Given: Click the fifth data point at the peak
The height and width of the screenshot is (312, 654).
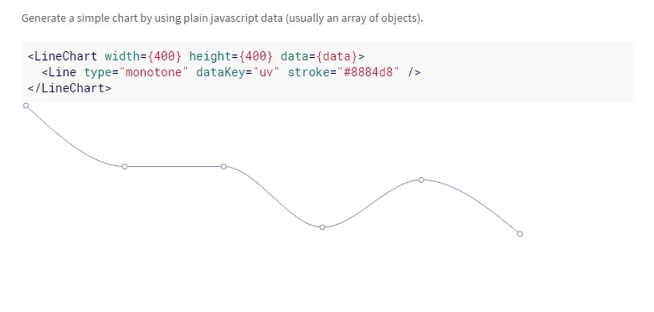Looking at the screenshot, I should pos(421,179).
